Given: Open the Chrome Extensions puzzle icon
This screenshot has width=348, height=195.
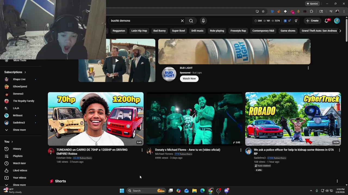Looking at the screenshot, I should tap(312, 11).
